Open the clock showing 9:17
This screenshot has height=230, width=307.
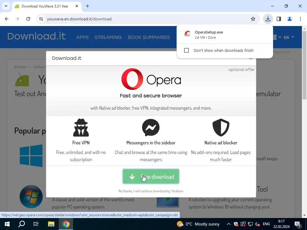pos(281,224)
